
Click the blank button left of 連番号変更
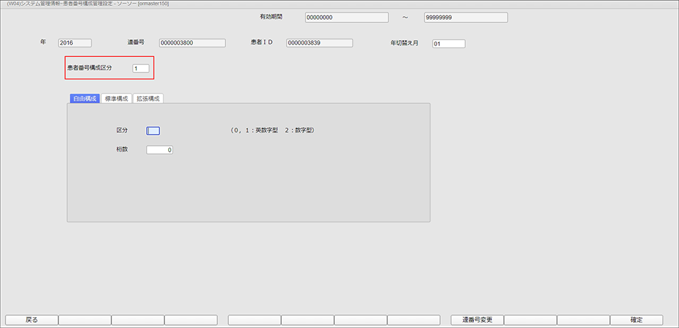[414, 320]
